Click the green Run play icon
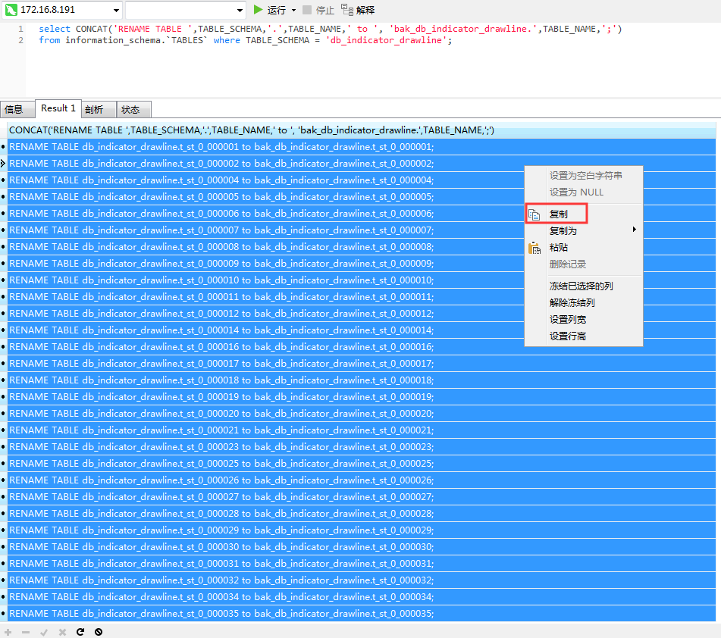Screen dimensions: 721x638 (x=259, y=10)
